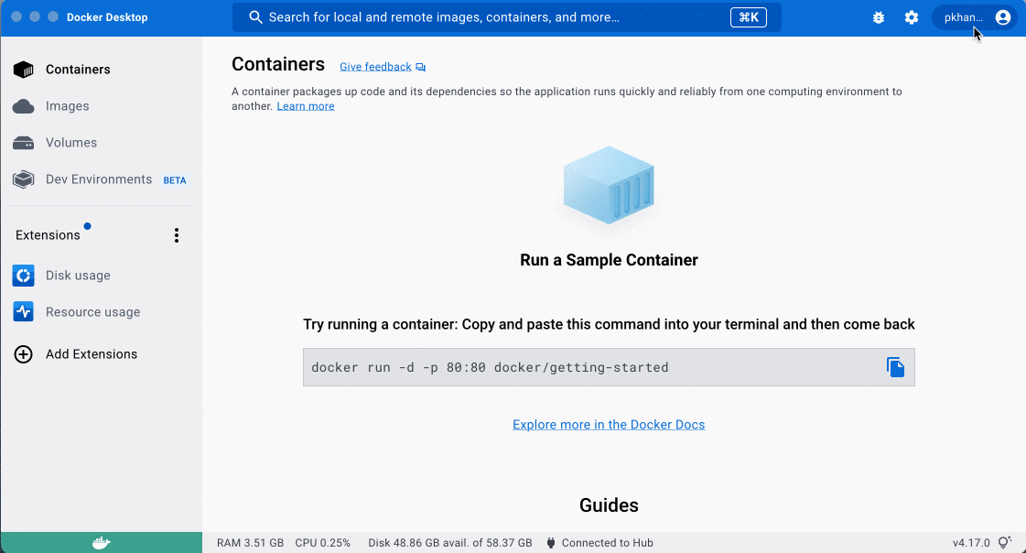The image size is (1026, 553).
Task: Follow the Learn more link
Action: click(x=306, y=106)
